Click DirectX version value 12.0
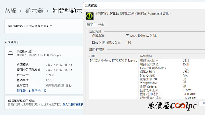The height and width of the screenshot is (115, 205). [x=129, y=43]
